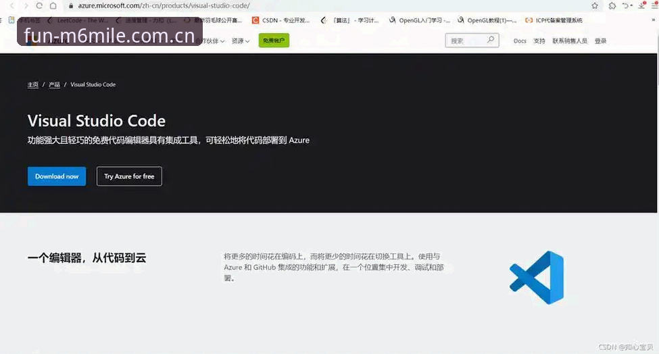
Task: Reload the page with the refresh icon
Action: [x=39, y=5]
